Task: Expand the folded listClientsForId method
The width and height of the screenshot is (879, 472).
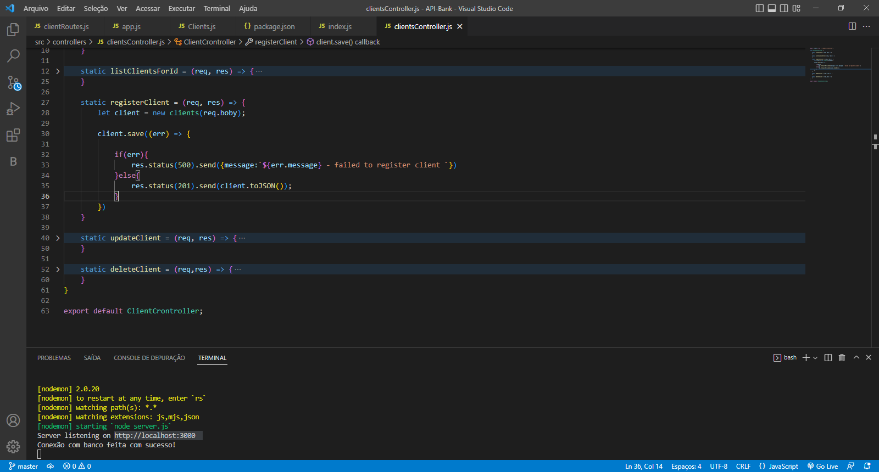Action: pyautogui.click(x=58, y=71)
